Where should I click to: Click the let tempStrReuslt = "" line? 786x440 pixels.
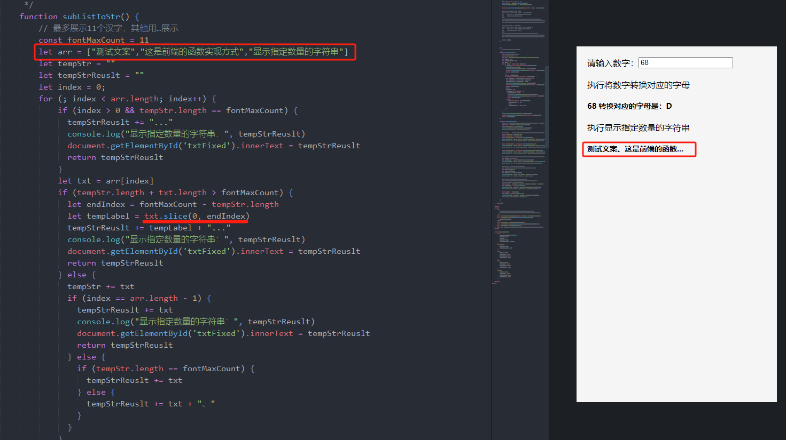pos(91,75)
